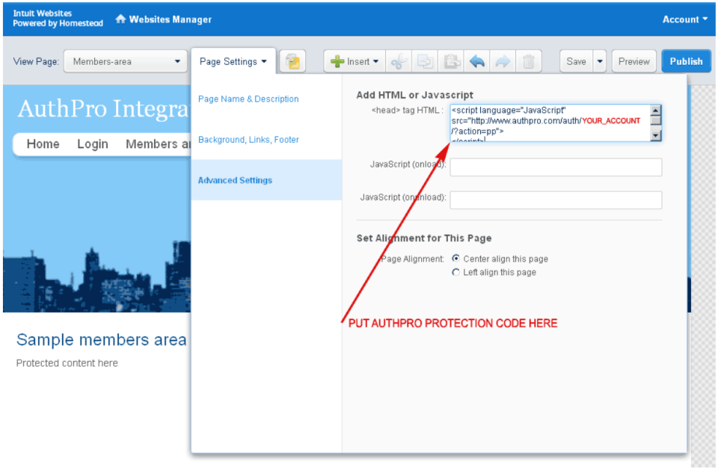Open the page copy icon beside Page Settings
This screenshot has width=718, height=471.
coord(292,61)
